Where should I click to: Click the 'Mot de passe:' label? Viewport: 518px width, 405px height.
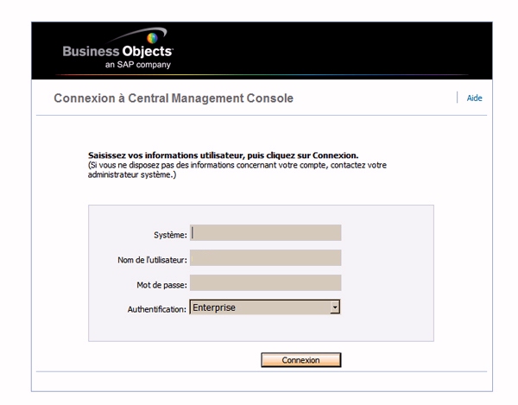[163, 284]
